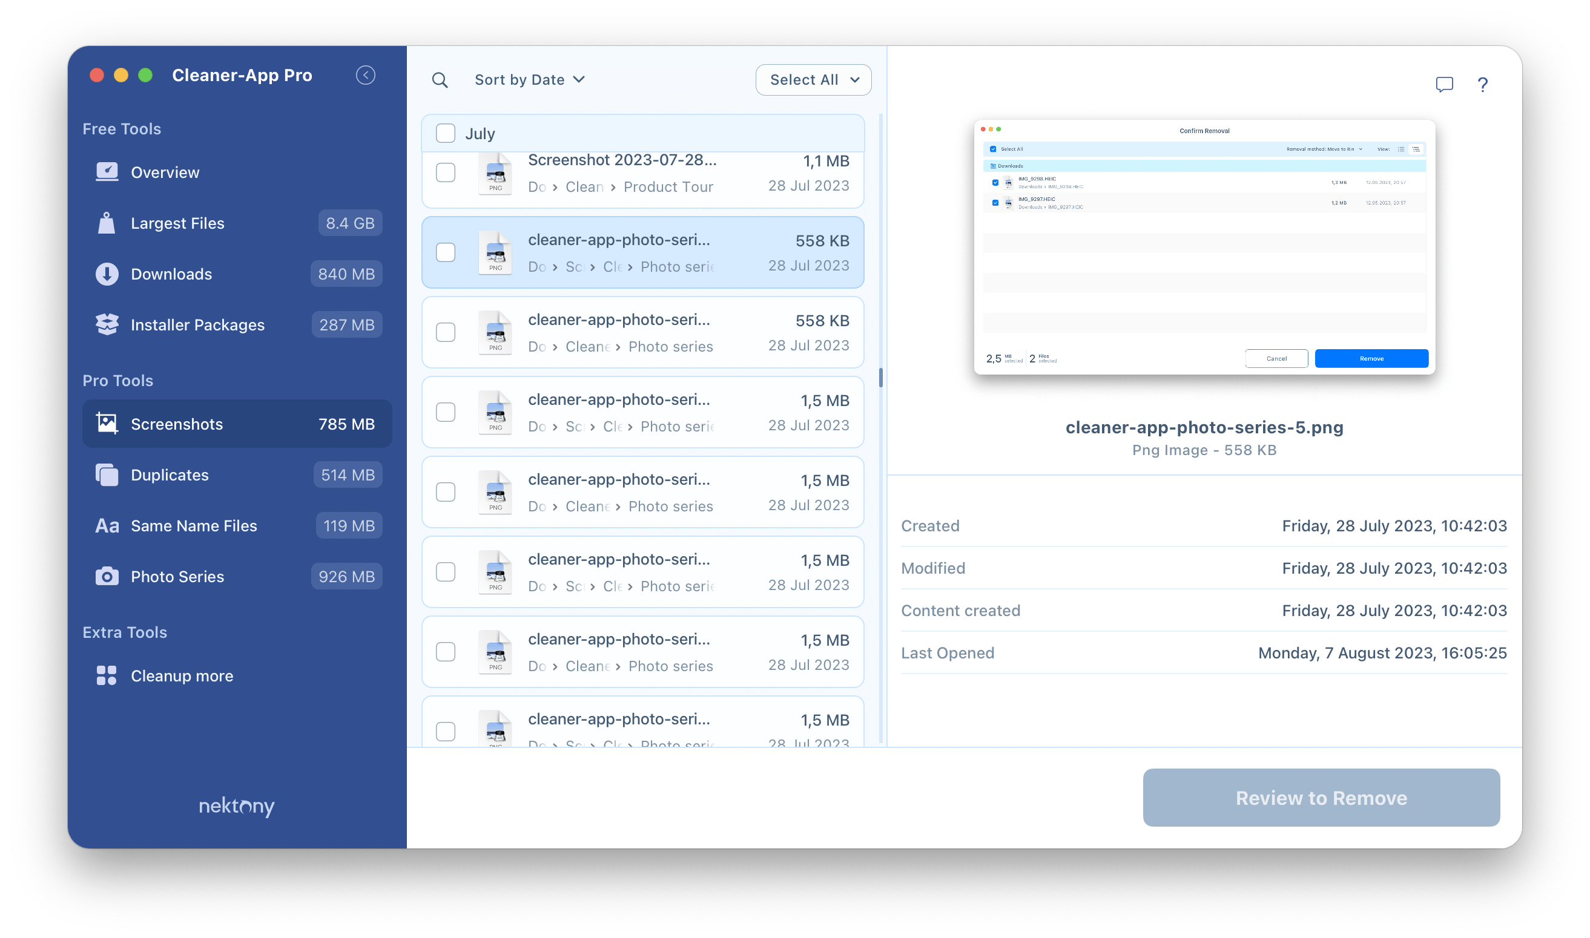Open the Cleanup more section
Viewport: 1590px width, 938px height.
coord(181,675)
